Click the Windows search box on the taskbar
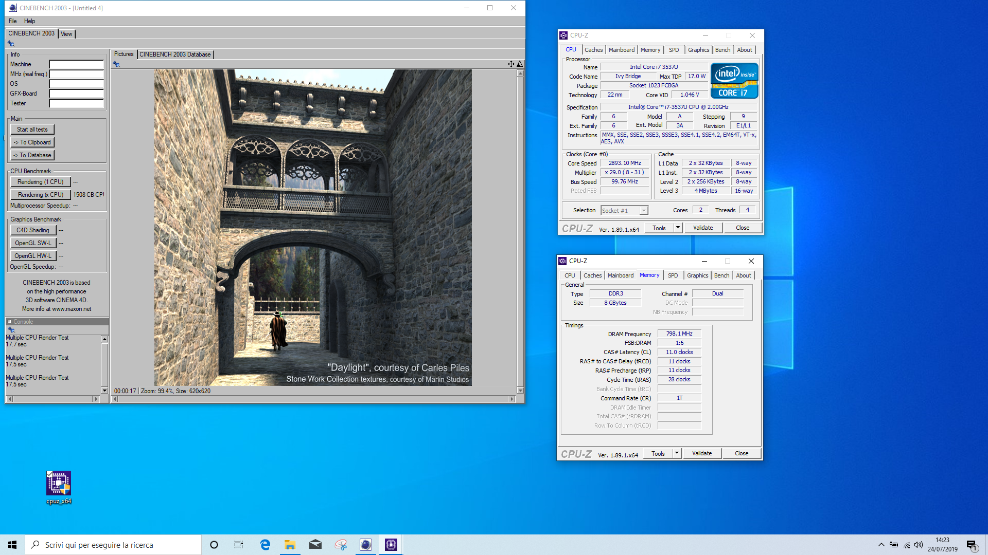The image size is (988, 555). tap(113, 545)
